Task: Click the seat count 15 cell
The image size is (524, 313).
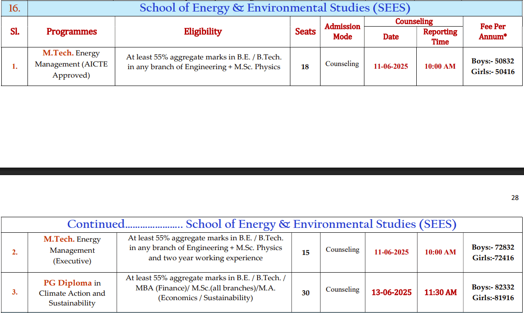Action: [x=305, y=253]
